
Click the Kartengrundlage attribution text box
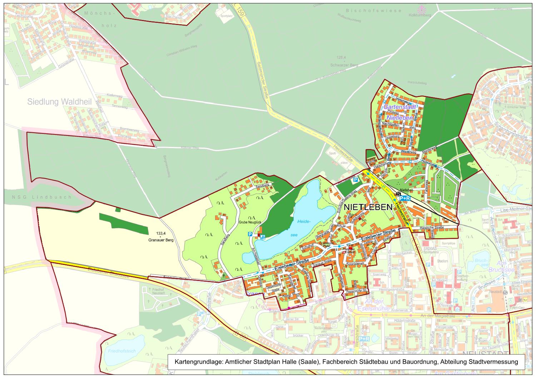click(346, 362)
